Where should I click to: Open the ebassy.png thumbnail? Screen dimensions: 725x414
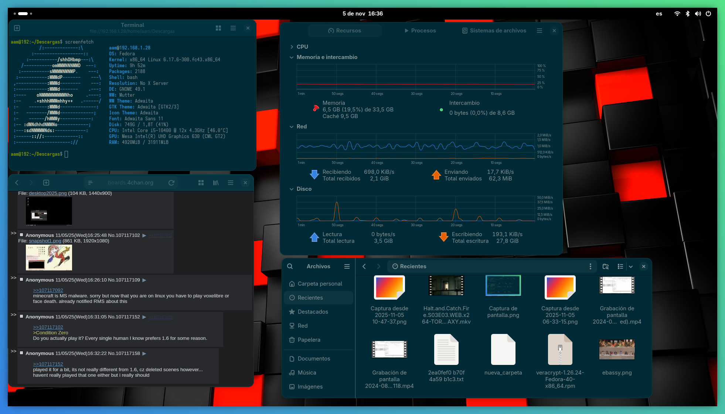point(617,349)
